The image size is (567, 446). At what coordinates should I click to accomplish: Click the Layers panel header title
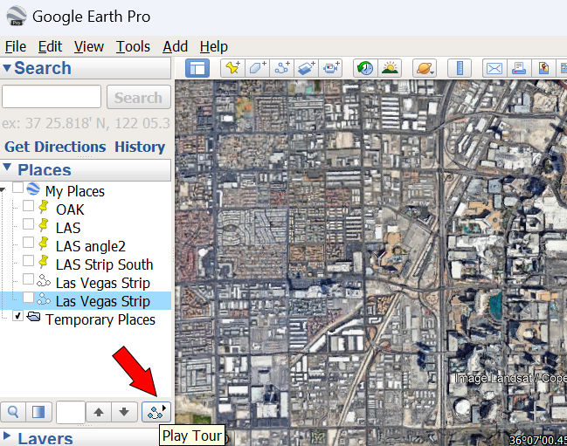point(45,438)
